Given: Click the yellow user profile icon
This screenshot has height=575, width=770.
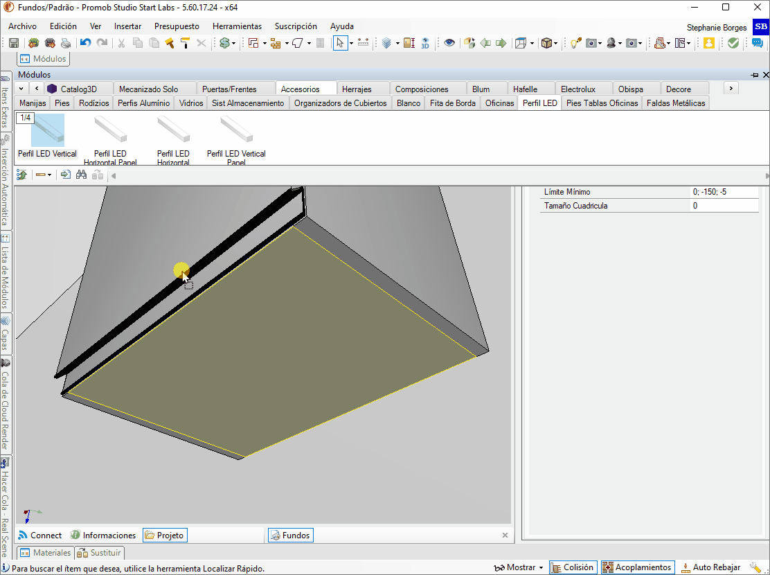Looking at the screenshot, I should pos(708,43).
